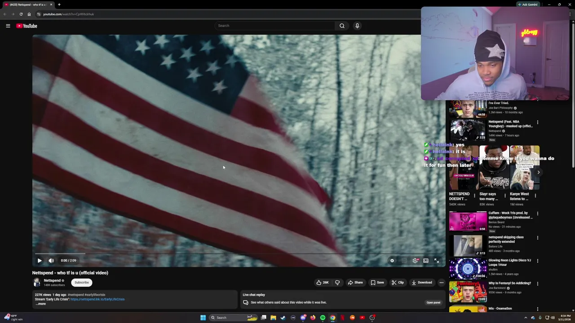This screenshot has height=323, width=575.
Task: Dislike this video
Action: click(337, 283)
